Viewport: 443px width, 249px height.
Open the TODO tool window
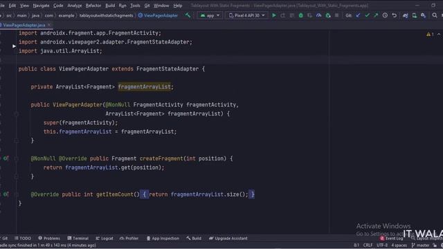click(23, 238)
